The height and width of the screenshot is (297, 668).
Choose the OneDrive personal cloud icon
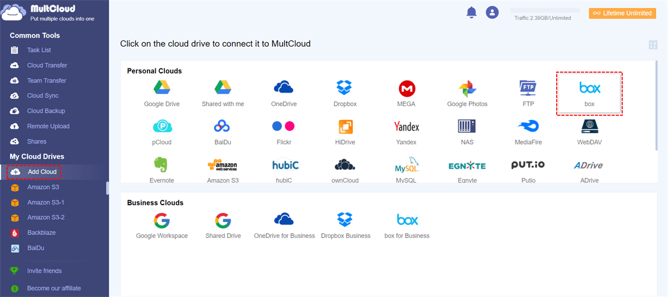coord(284,88)
